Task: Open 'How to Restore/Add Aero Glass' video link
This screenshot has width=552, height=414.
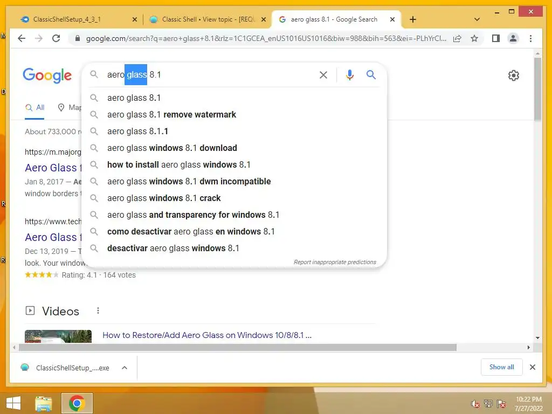Action: (x=207, y=335)
